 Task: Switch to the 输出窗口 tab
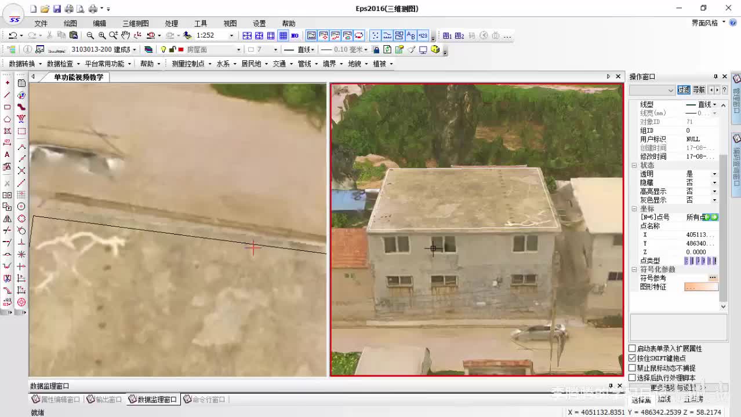pos(104,400)
